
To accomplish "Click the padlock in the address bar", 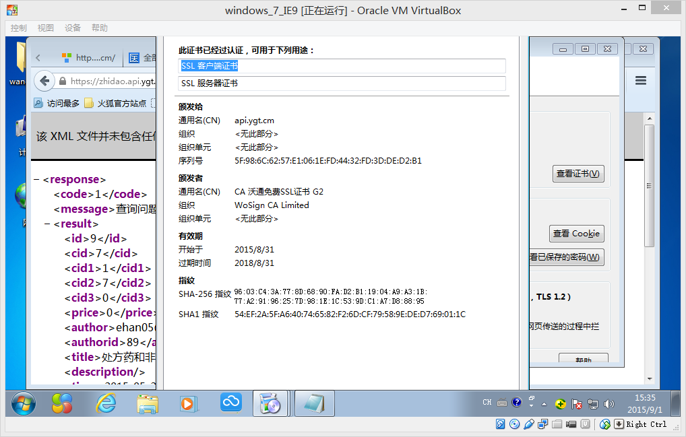I will (63, 81).
